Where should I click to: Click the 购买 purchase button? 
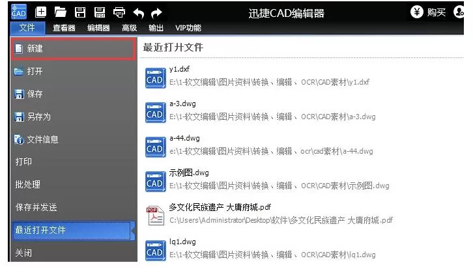(437, 12)
